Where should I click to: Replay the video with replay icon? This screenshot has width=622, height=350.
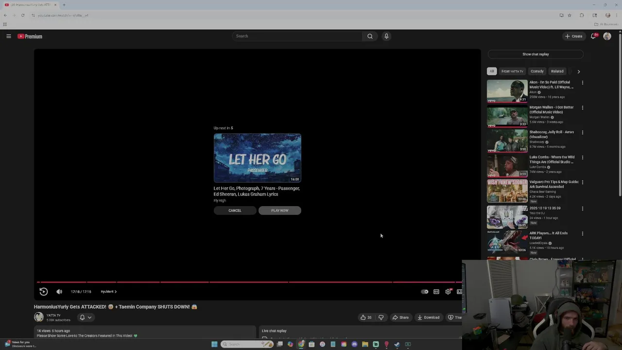[x=43, y=292]
